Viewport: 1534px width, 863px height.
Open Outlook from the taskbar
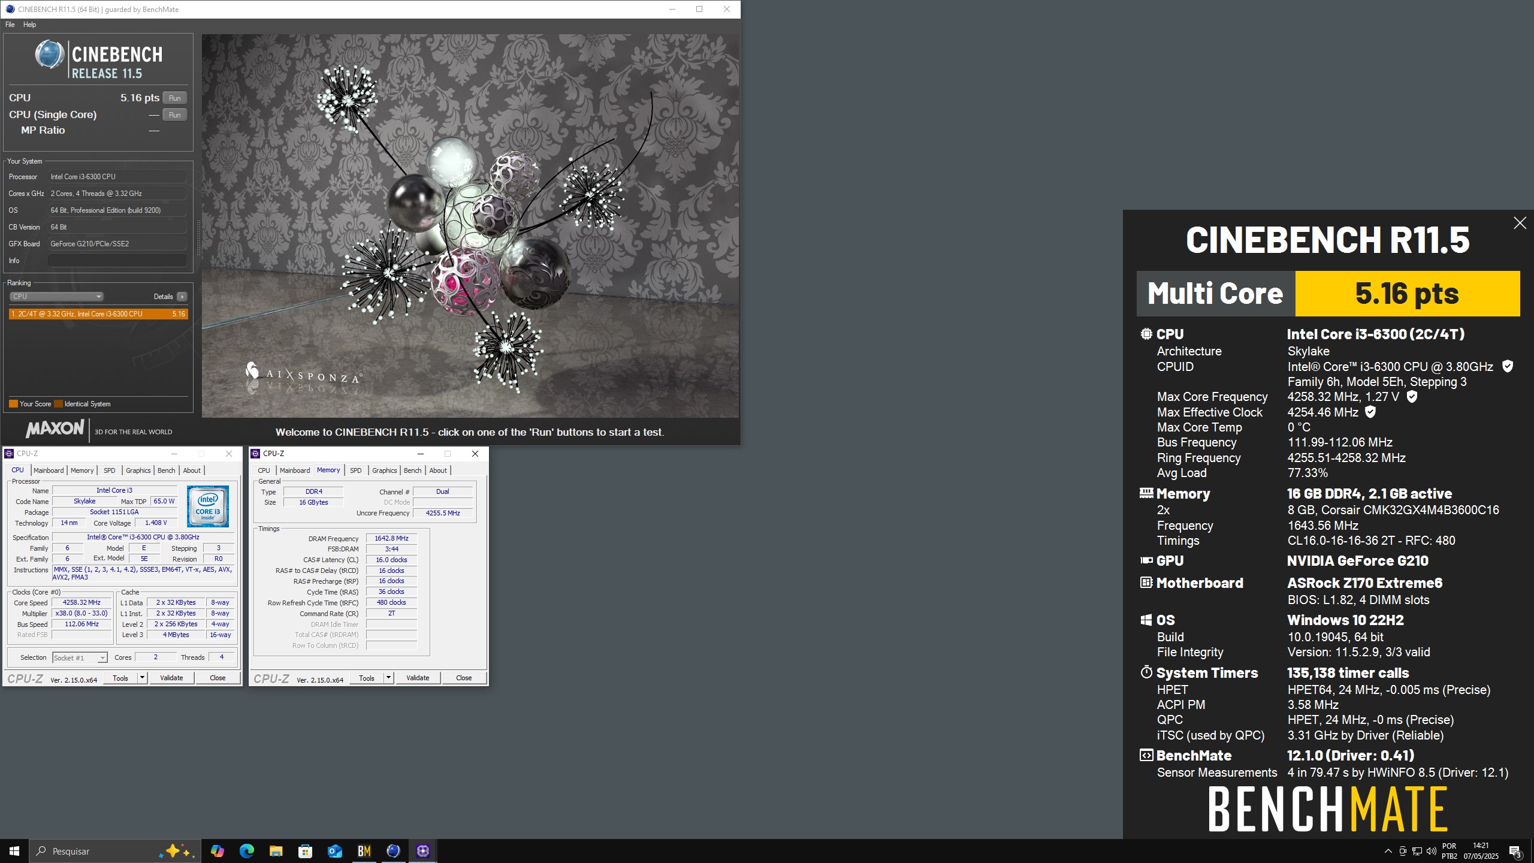pyautogui.click(x=334, y=851)
